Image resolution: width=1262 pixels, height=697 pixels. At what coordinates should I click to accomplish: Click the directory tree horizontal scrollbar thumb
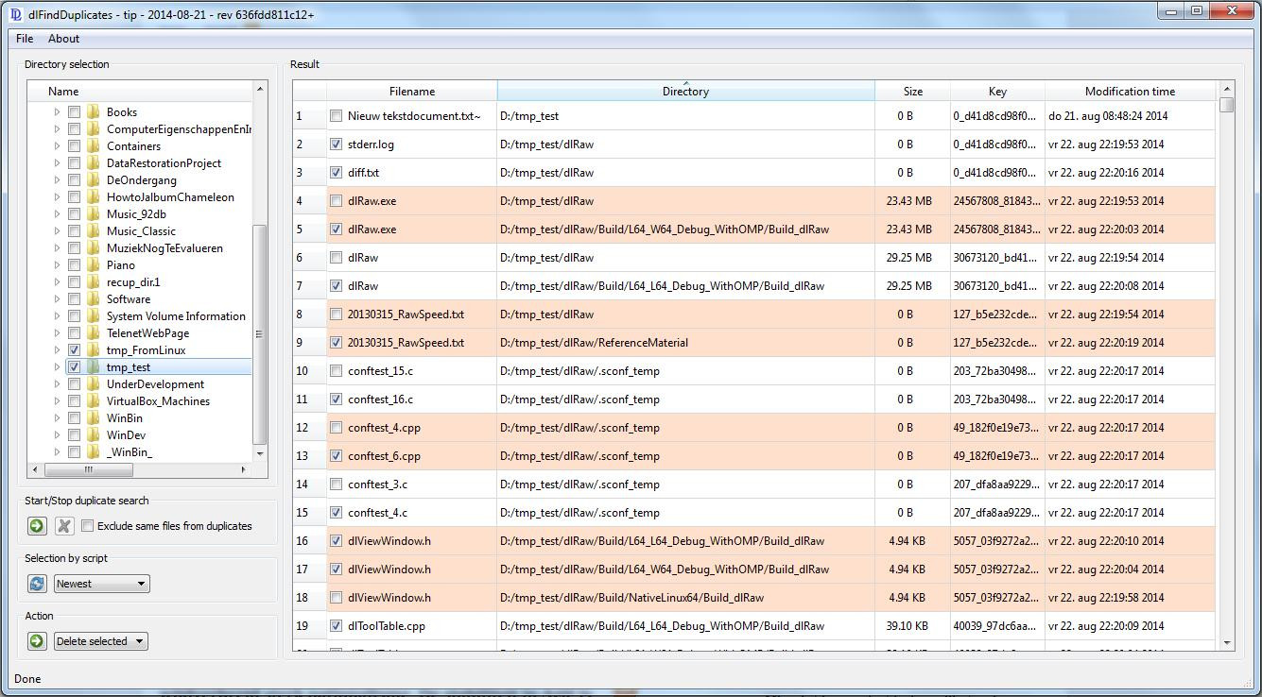point(89,469)
